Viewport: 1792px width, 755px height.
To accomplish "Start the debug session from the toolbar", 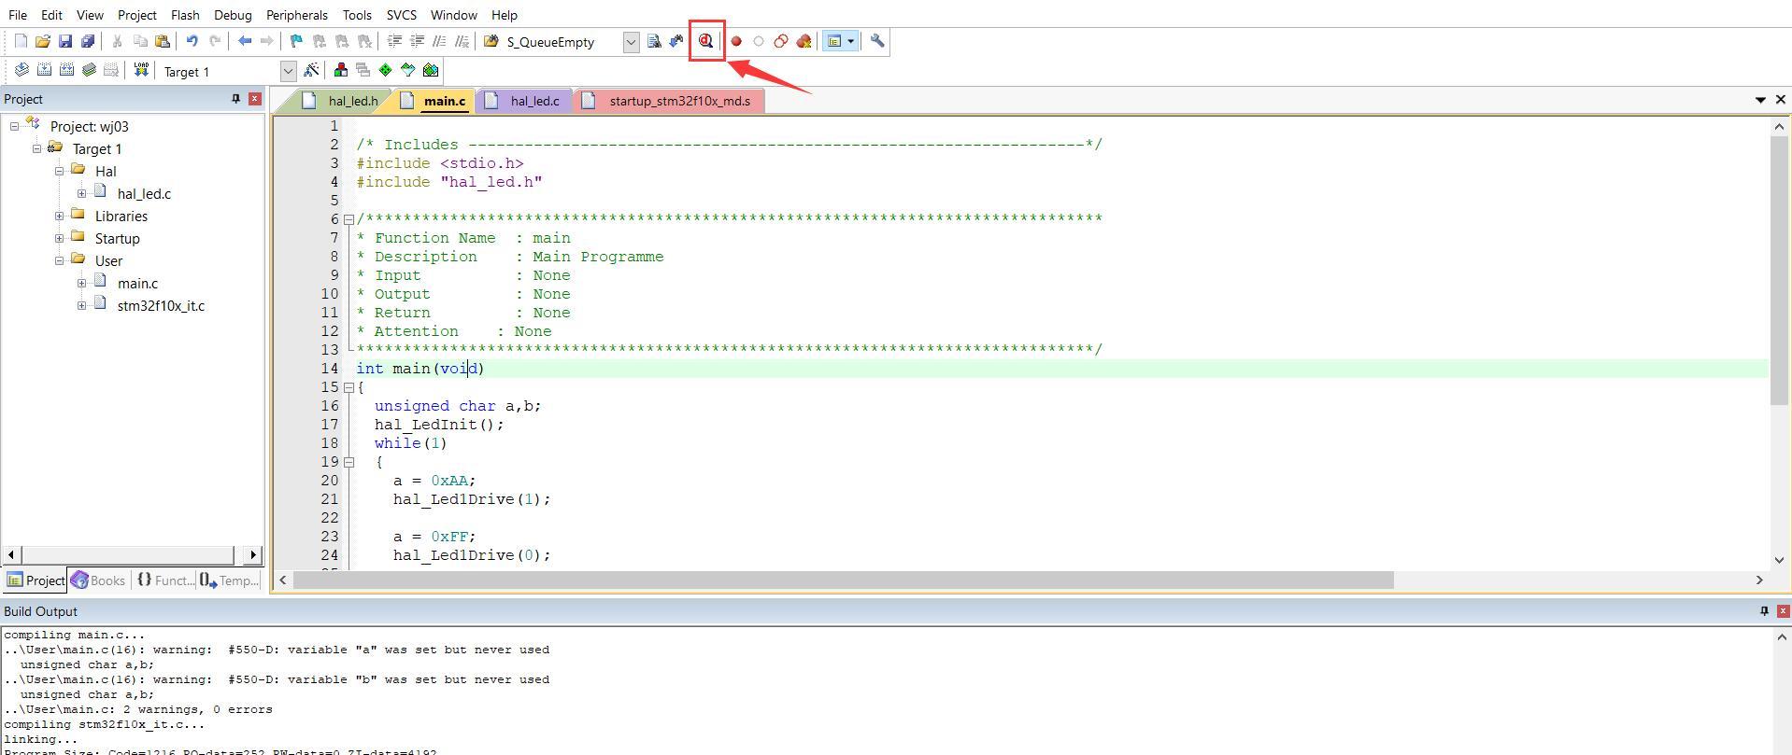I will coord(705,41).
